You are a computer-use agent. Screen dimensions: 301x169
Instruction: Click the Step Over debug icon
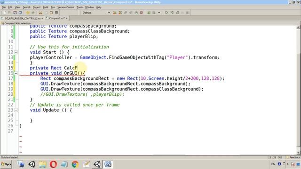(166, 13)
